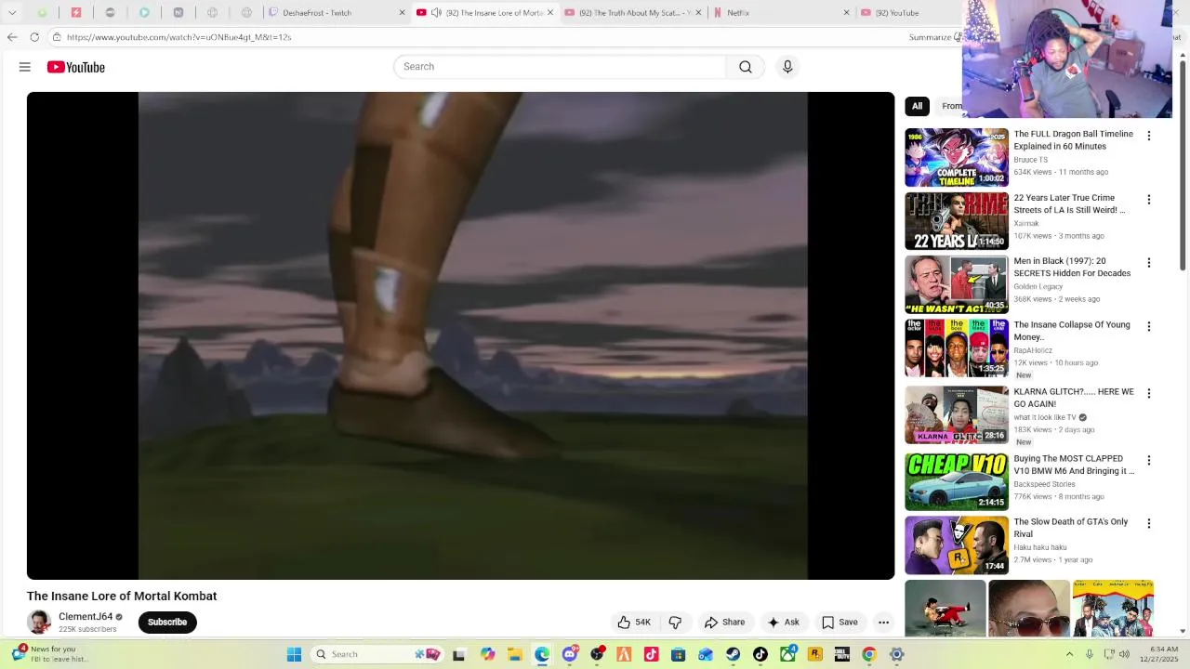Start voice search with the microphone icon
Screen dimensions: 1190x669
tap(787, 67)
